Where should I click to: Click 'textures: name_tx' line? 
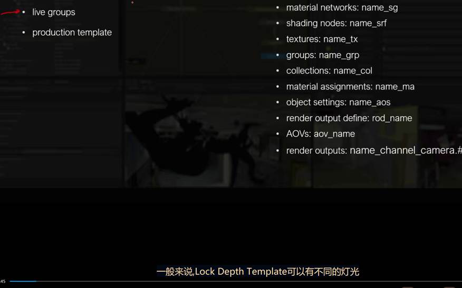pos(322,39)
